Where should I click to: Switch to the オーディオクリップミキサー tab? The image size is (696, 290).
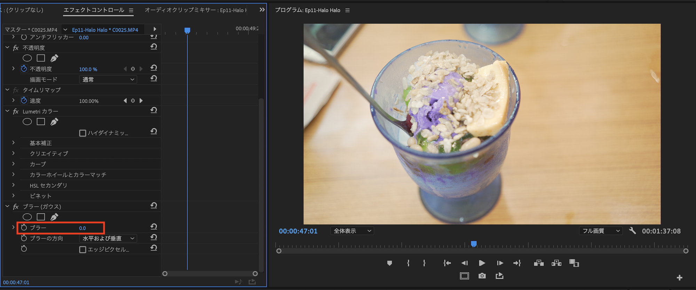pyautogui.click(x=195, y=10)
